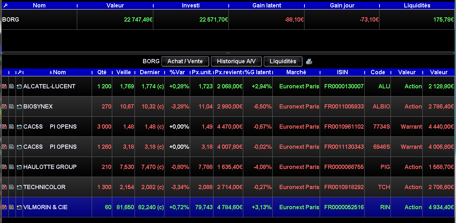This screenshot has width=456, height=223.
Task: Sort positions by ISIN column header
Action: click(342, 72)
